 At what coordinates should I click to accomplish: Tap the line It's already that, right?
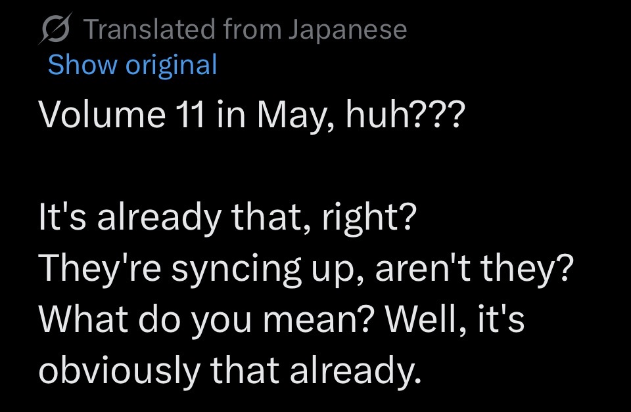227,217
